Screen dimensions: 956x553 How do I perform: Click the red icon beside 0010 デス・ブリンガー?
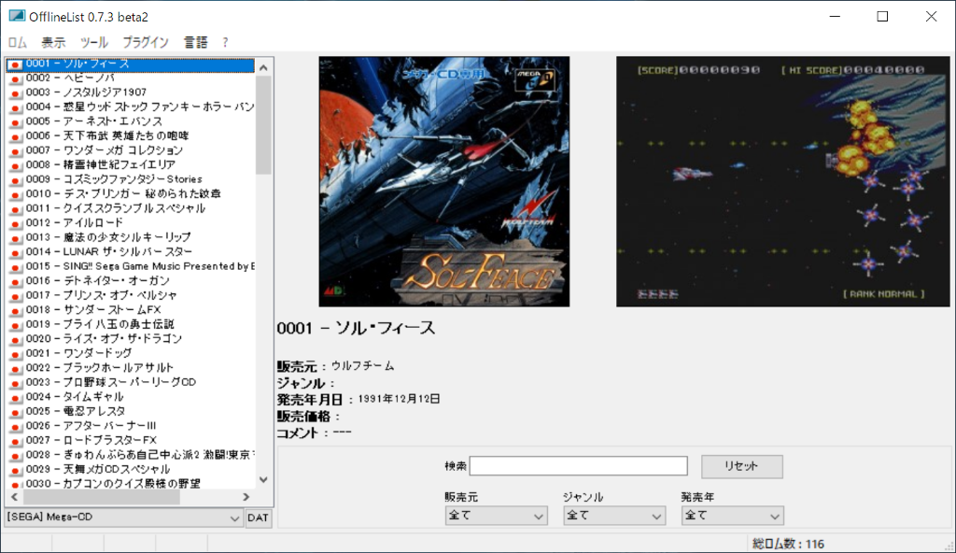[15, 194]
